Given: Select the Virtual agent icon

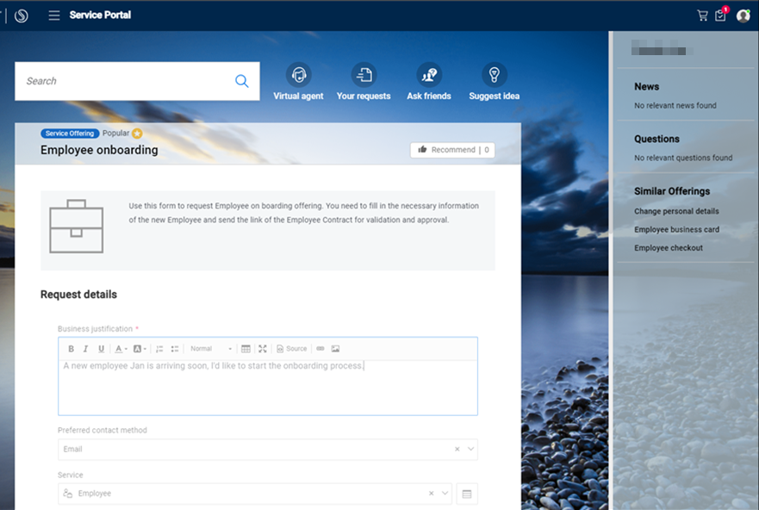Looking at the screenshot, I should click(x=298, y=75).
